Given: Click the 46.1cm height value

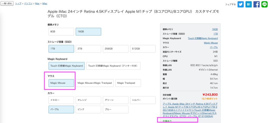Looking at the screenshot, I should [x=214, y=83].
